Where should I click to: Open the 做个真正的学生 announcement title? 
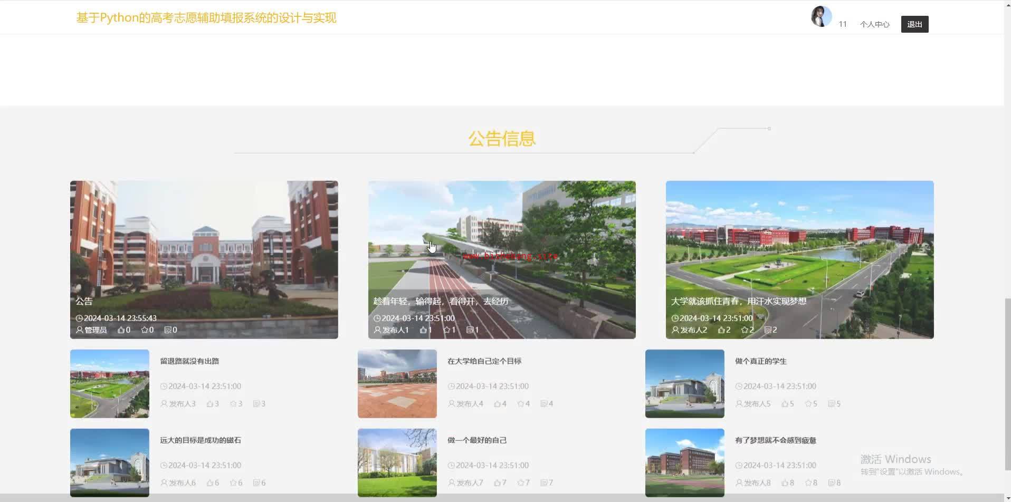tap(760, 361)
